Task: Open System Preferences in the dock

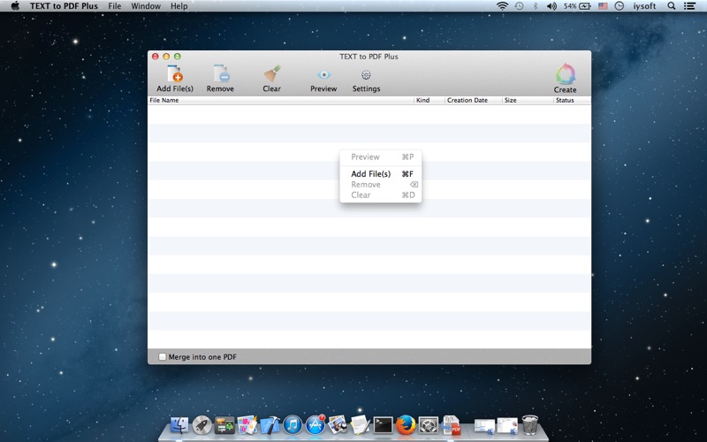Action: click(429, 425)
